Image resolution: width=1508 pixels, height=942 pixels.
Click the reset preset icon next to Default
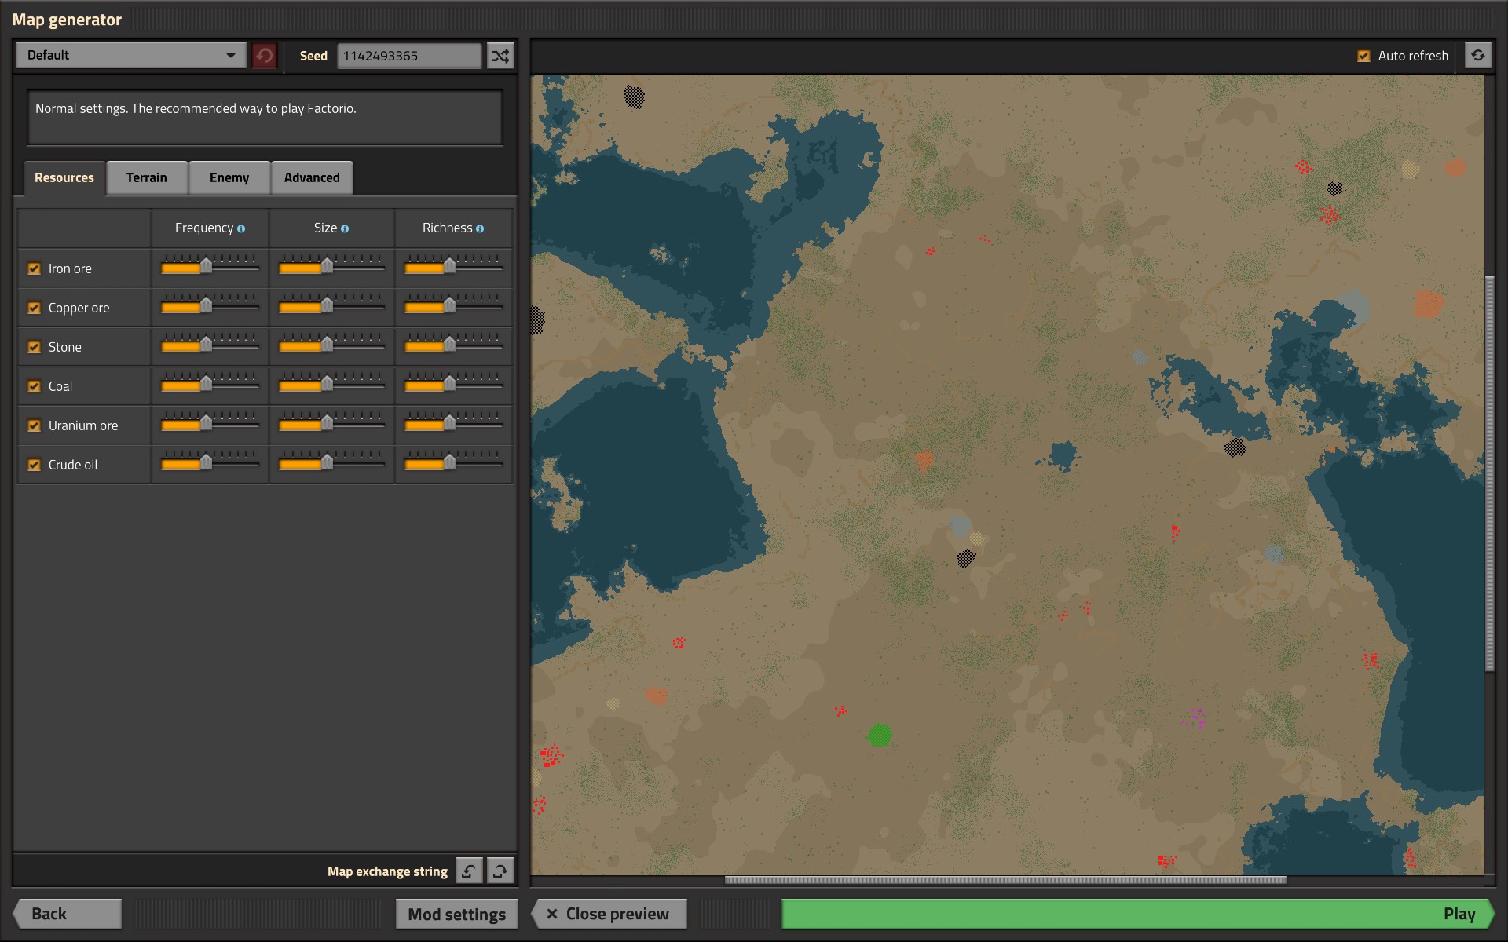[265, 56]
